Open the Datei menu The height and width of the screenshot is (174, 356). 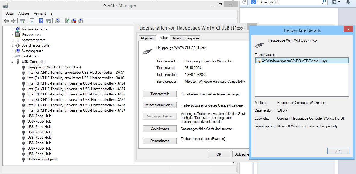click(x=10, y=13)
